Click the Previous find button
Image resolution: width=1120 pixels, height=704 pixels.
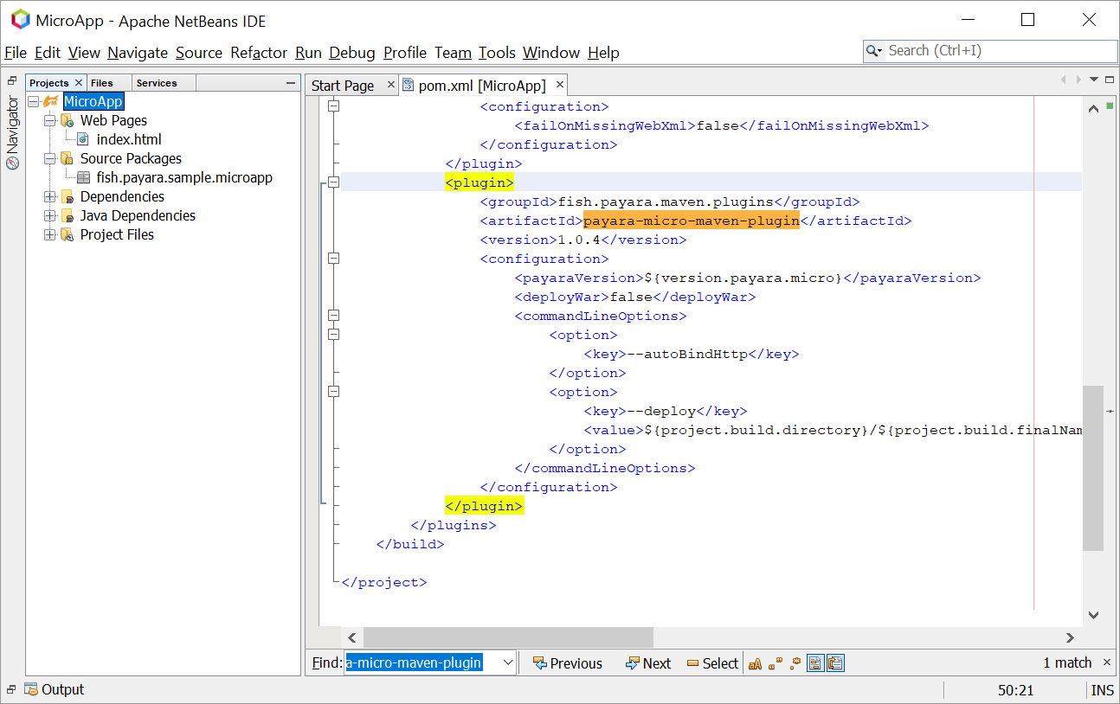[x=569, y=663]
